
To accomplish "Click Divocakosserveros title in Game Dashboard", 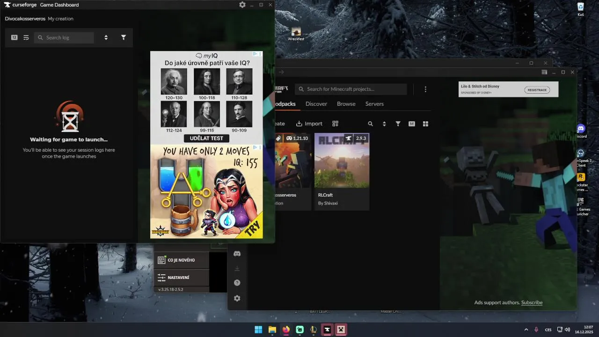I will tap(25, 19).
